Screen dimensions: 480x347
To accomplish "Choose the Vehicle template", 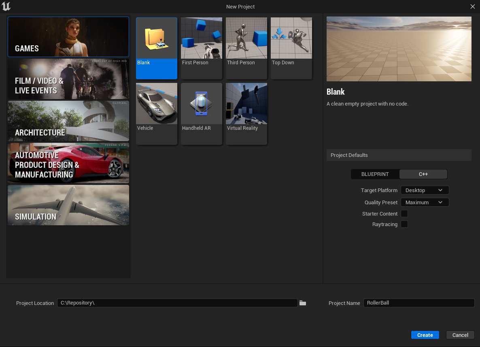I will click(x=157, y=114).
